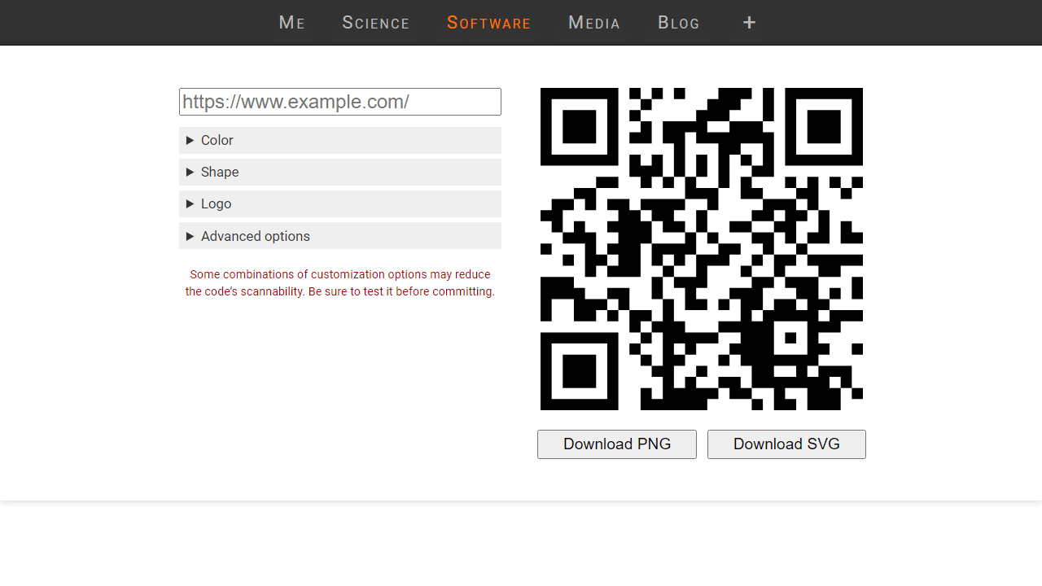Expand the Logo options section
Image resolution: width=1042 pixels, height=586 pixels.
point(340,203)
